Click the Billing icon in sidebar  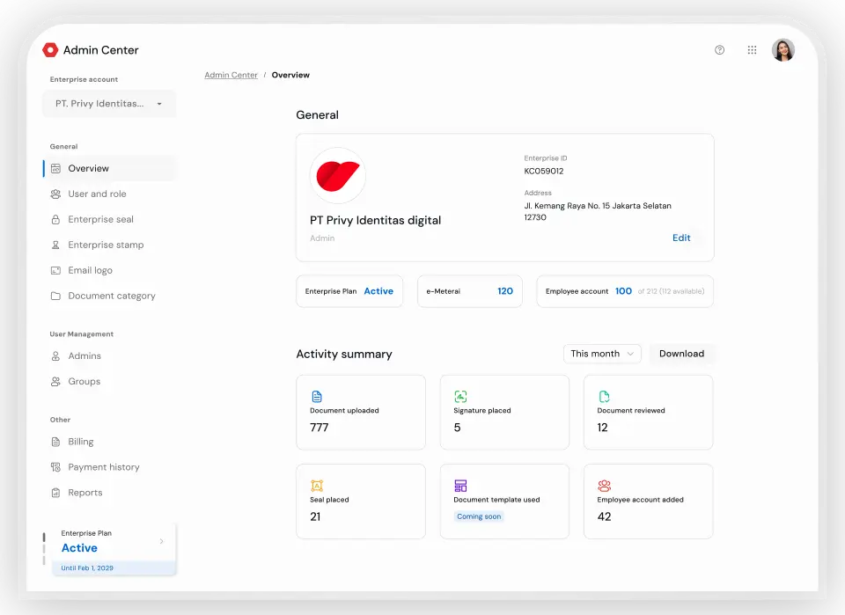pyautogui.click(x=55, y=442)
